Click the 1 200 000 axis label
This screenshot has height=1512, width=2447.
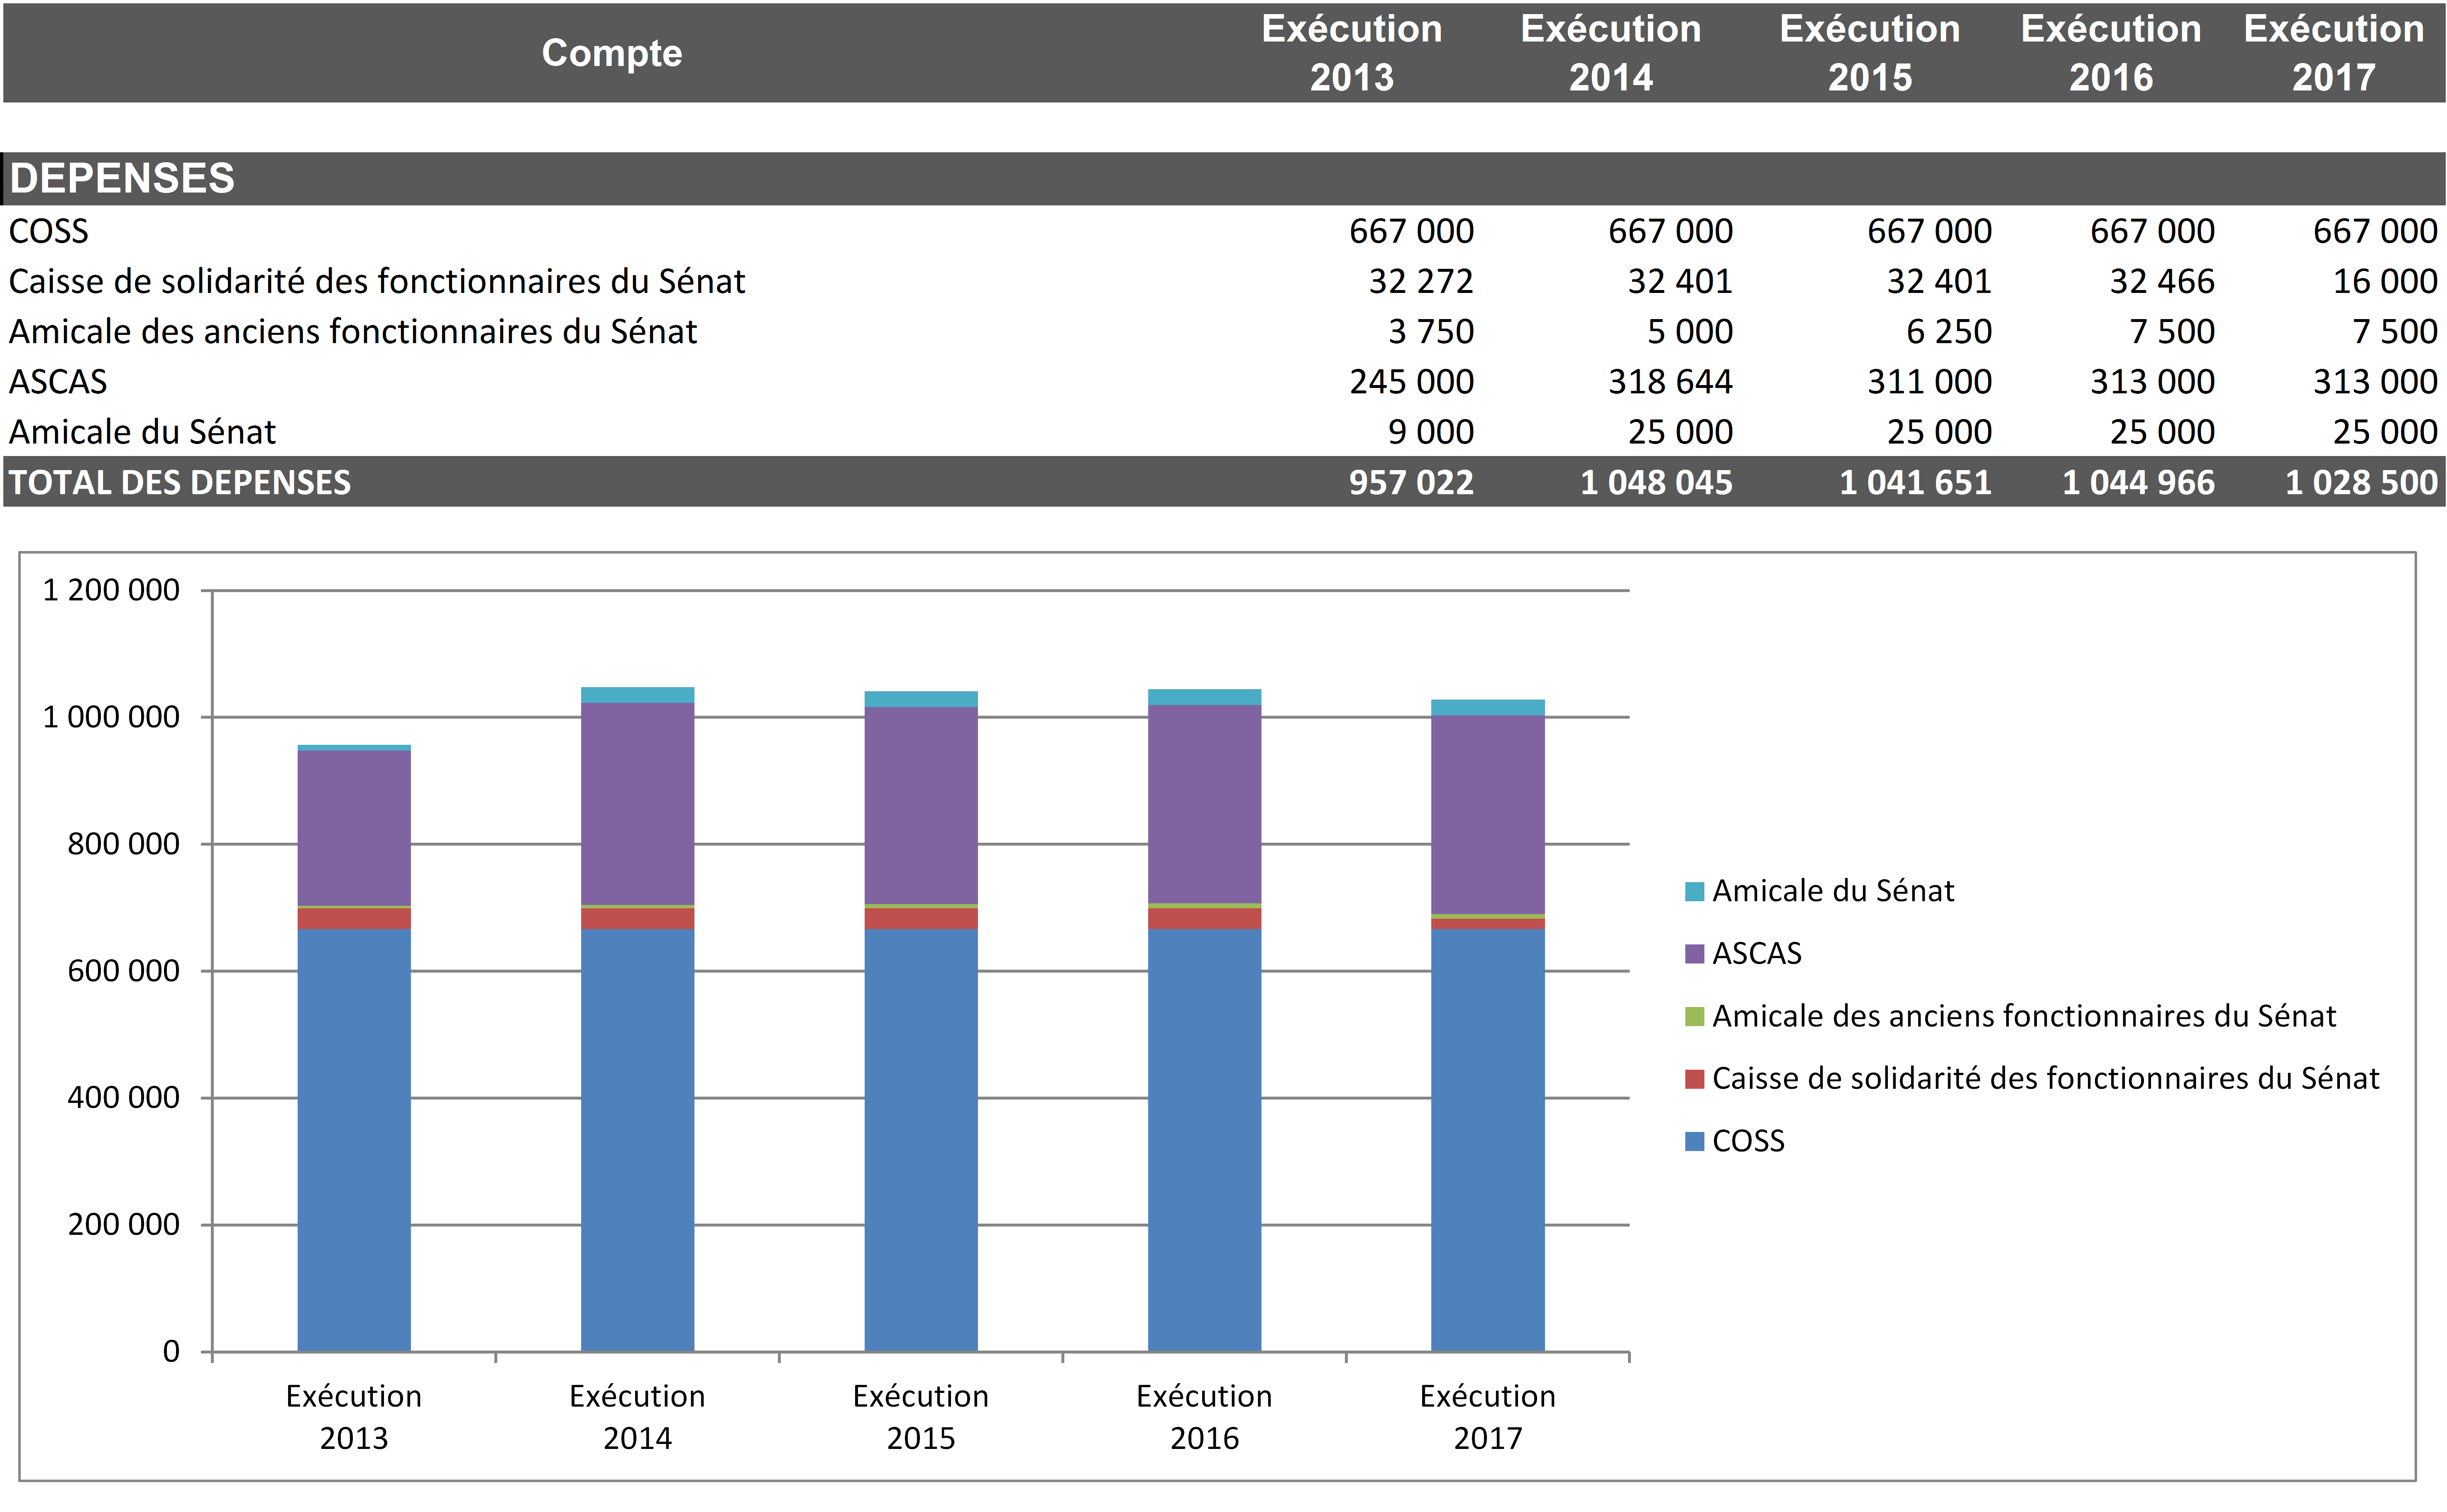point(111,590)
